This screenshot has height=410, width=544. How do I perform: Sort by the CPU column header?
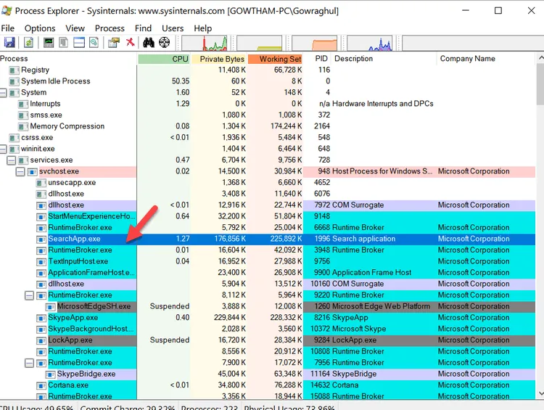164,59
